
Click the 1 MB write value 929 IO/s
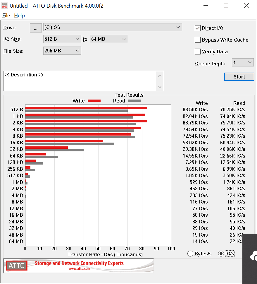pos(199,182)
